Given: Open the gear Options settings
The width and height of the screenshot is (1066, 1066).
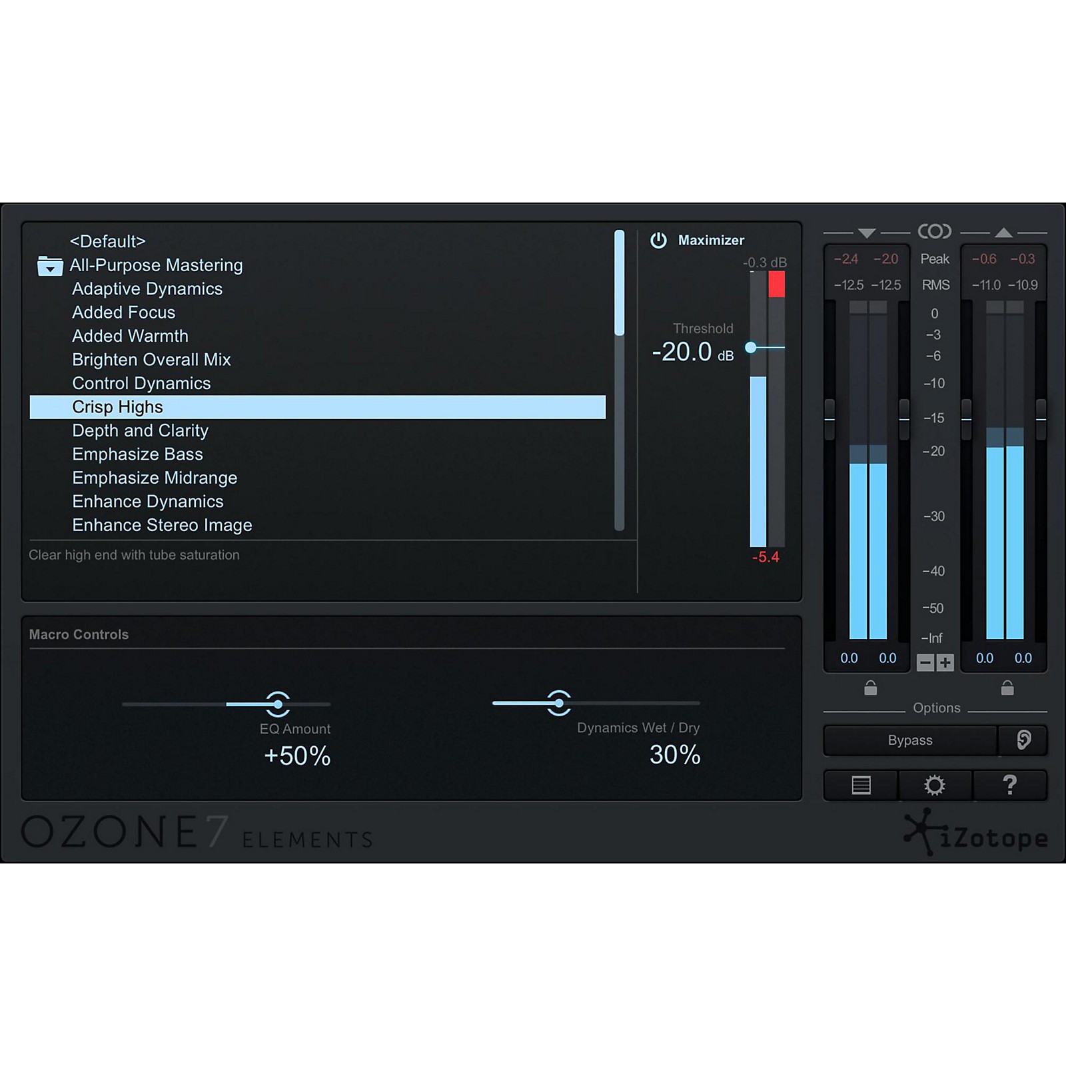Looking at the screenshot, I should pyautogui.click(x=935, y=786).
